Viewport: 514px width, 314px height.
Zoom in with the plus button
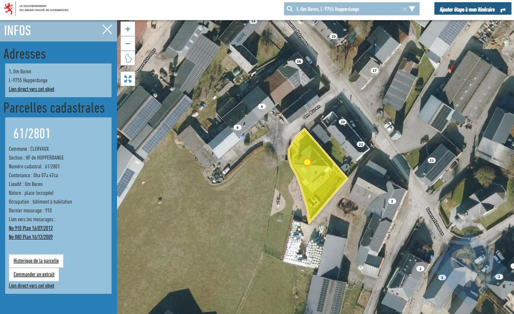click(128, 29)
